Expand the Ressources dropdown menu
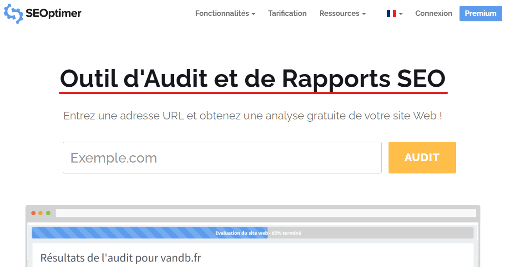 [342, 14]
